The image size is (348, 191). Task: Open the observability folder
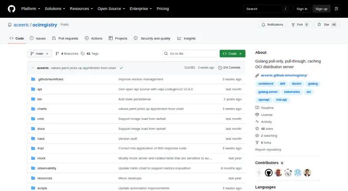pyautogui.click(x=47, y=168)
